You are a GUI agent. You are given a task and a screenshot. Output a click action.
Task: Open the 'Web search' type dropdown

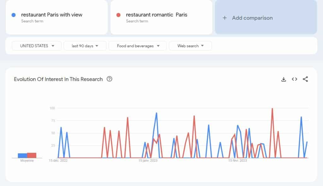click(x=191, y=46)
